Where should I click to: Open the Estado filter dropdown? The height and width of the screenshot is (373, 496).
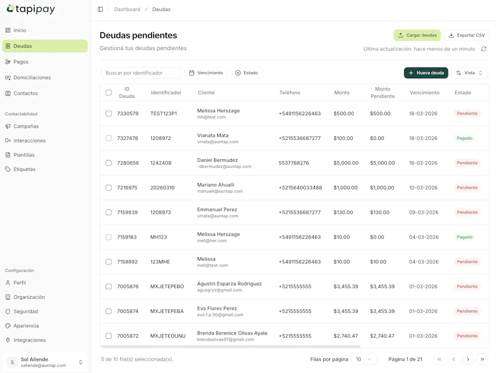tap(246, 72)
